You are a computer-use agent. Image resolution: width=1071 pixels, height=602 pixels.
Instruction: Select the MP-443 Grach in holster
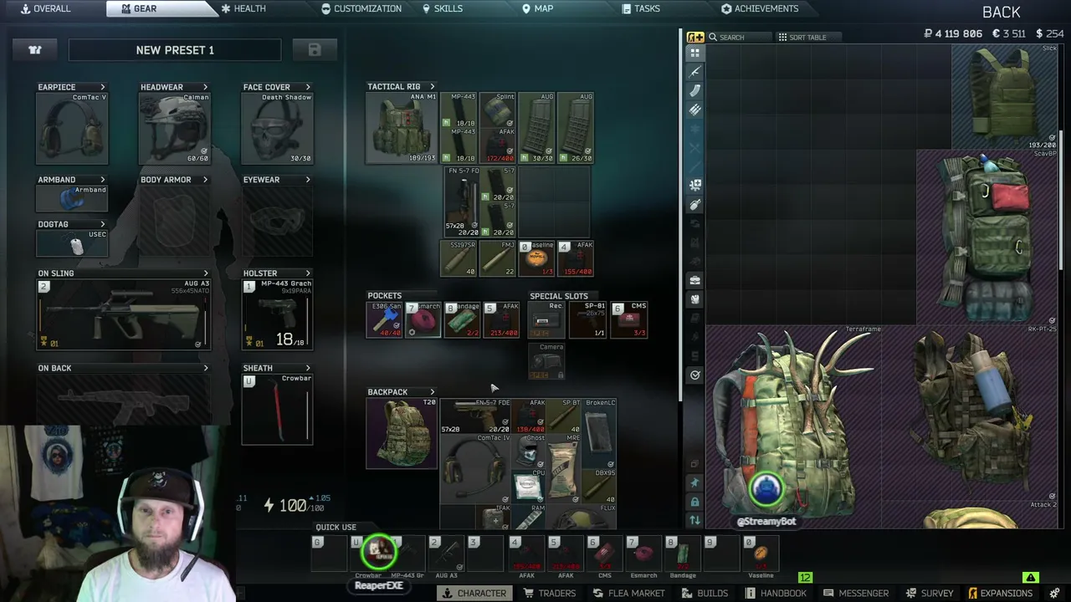277,314
